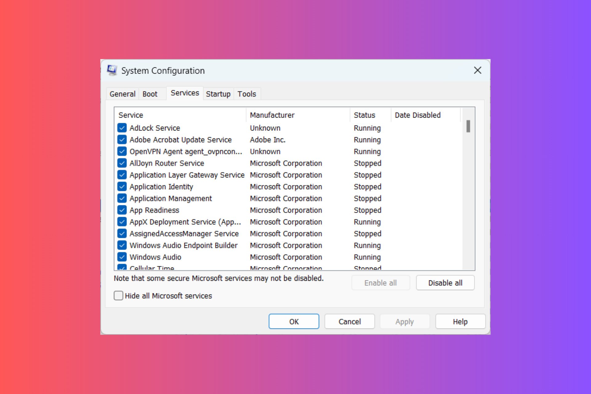Click the greyed Apply button
The width and height of the screenshot is (591, 394).
404,321
